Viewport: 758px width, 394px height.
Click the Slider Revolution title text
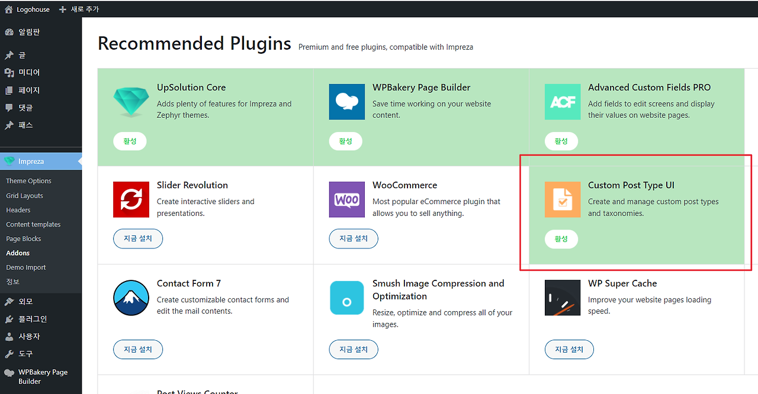(192, 185)
